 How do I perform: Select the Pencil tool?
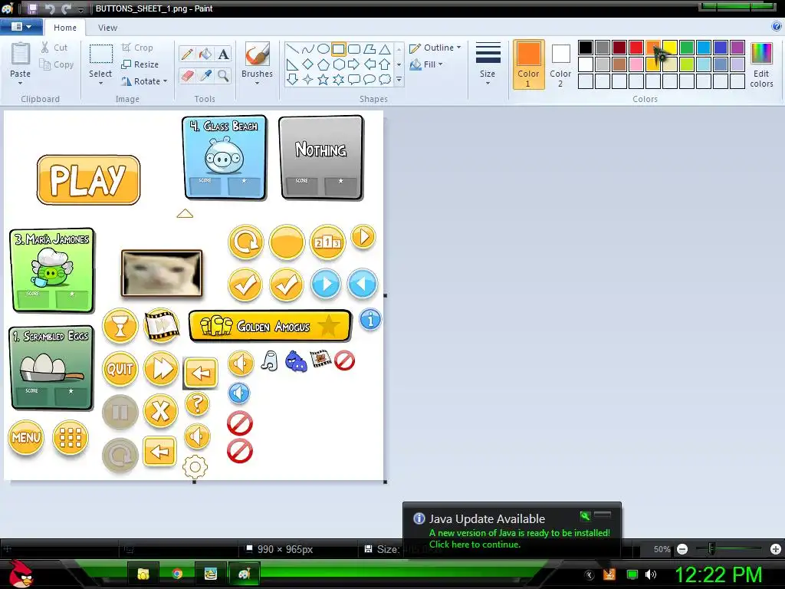(x=187, y=54)
